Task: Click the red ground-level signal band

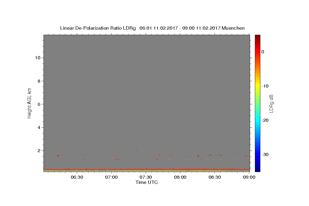Action: coord(147,169)
